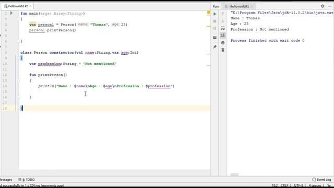Click "Profession : Not mentioned" console output

260,29
